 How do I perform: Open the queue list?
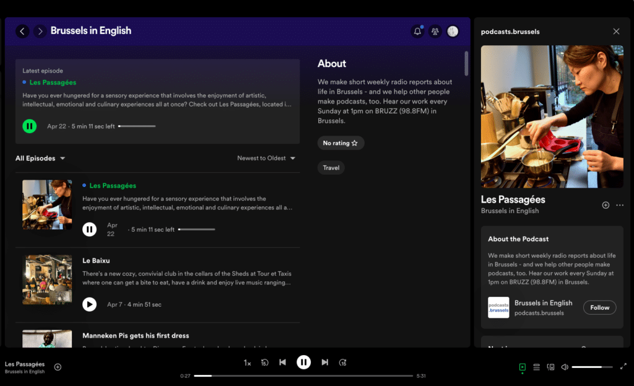537,367
